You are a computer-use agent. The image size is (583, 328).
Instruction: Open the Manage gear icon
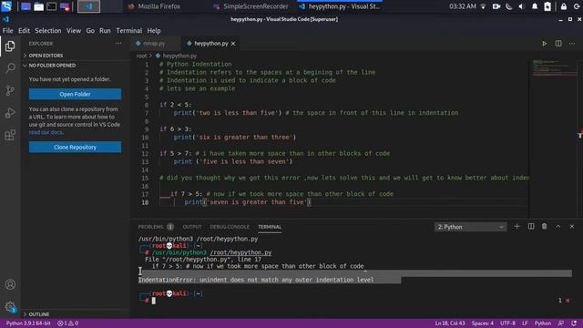pos(10,306)
